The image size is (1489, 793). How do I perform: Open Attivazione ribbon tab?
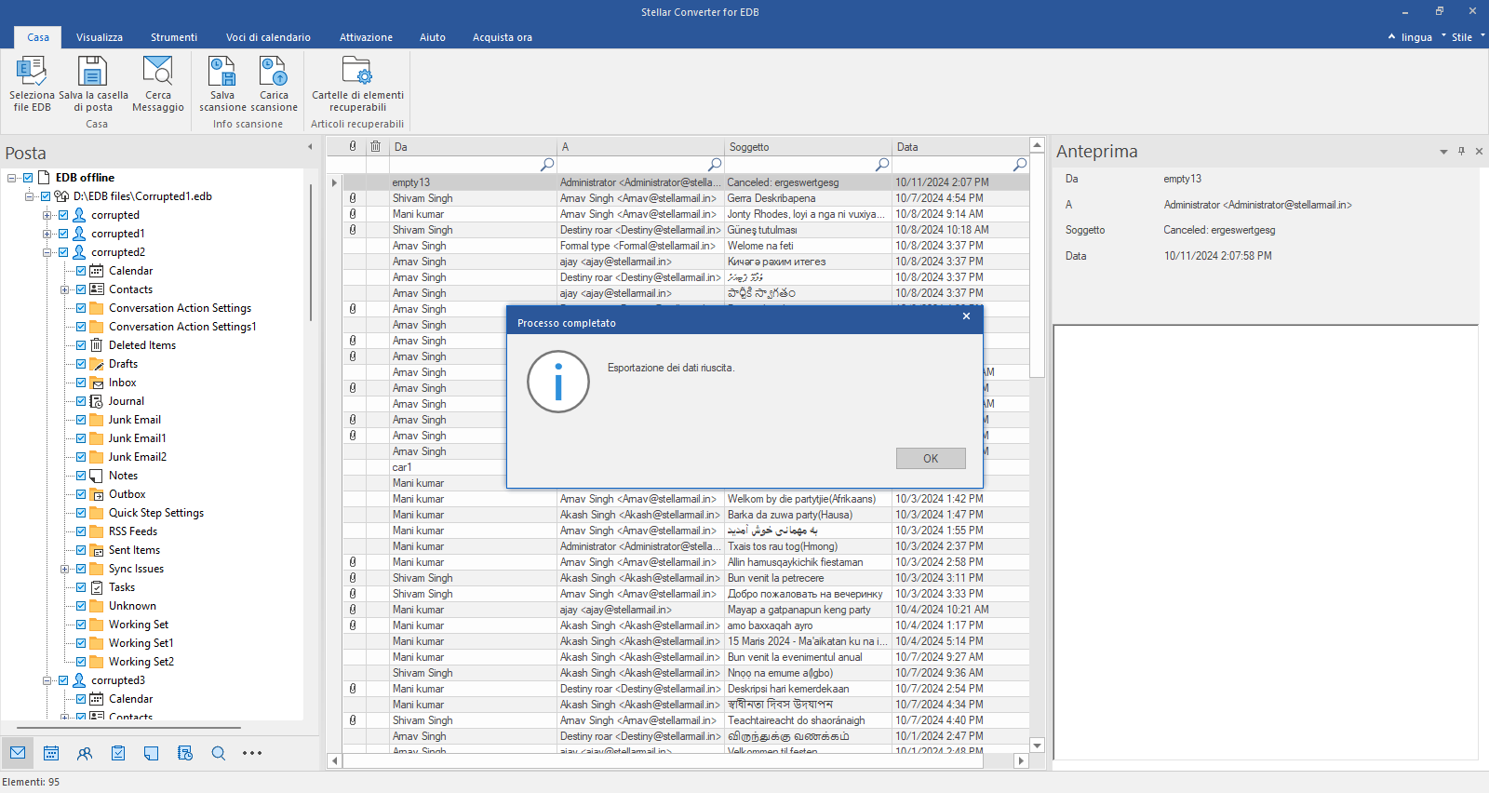pos(366,37)
